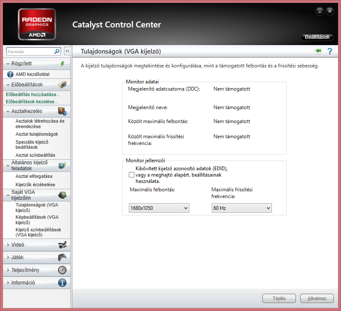Select Kijelzők érzékelése item

[x=35, y=185]
